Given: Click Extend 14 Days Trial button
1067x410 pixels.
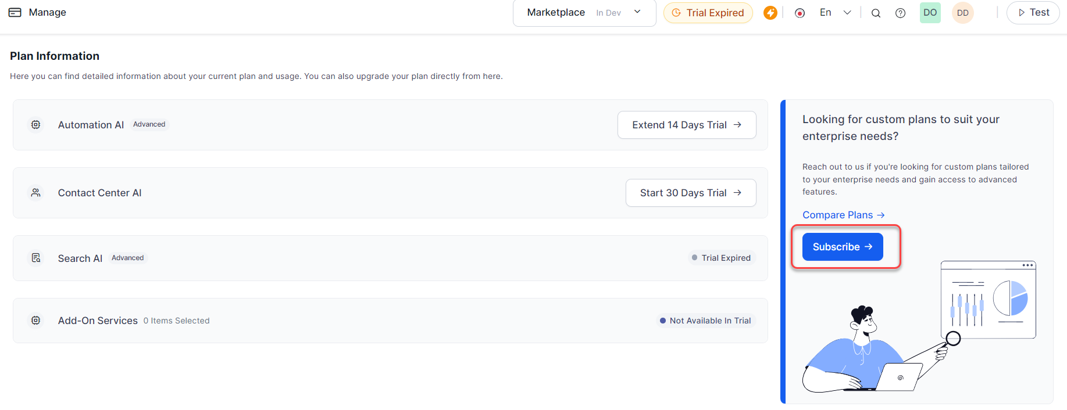Looking at the screenshot, I should point(686,125).
